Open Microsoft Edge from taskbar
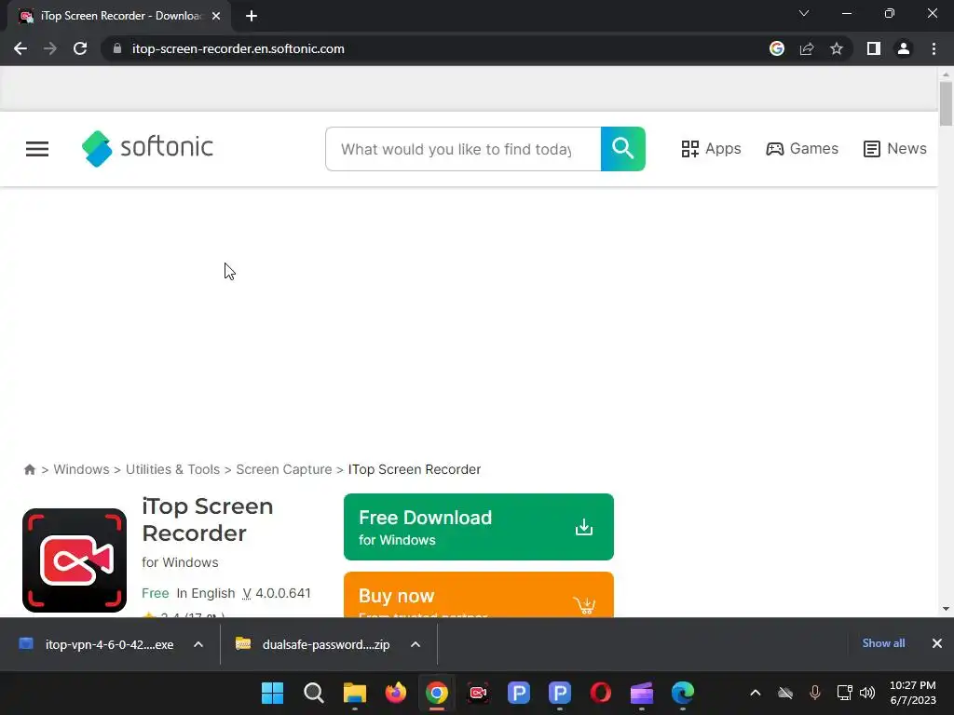 click(683, 693)
